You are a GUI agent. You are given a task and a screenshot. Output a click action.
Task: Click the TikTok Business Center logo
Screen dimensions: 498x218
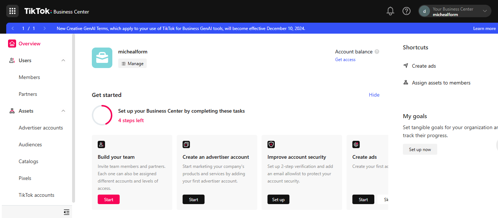point(57,11)
